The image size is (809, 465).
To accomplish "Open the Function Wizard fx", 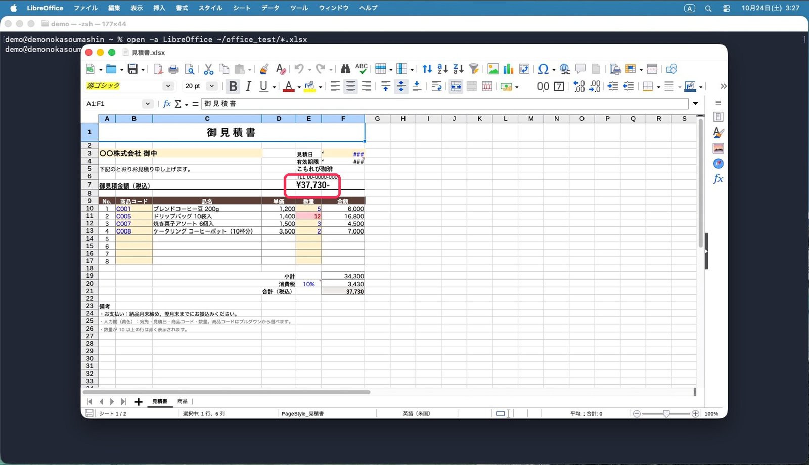I will [167, 104].
